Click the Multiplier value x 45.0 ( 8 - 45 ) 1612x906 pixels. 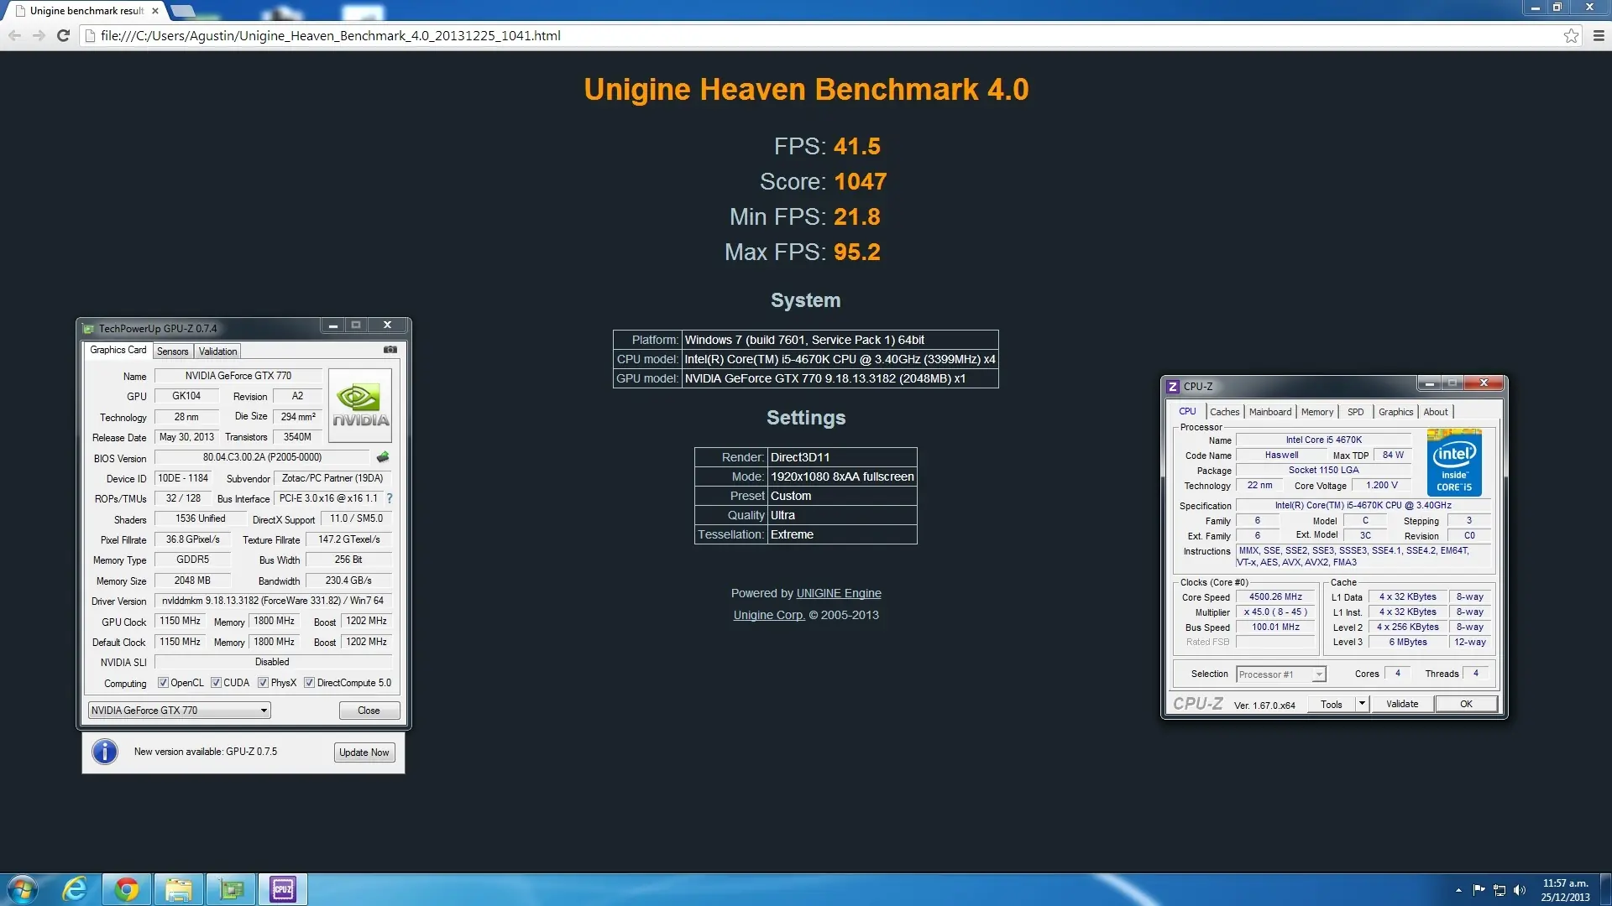click(1275, 612)
